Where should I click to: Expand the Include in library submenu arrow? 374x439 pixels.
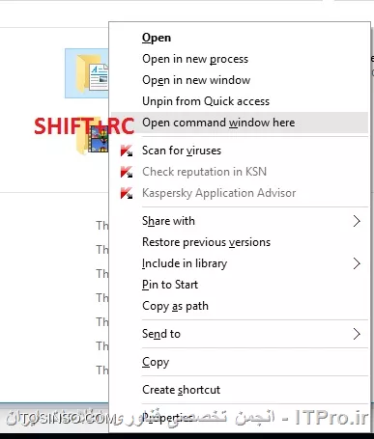pyautogui.click(x=357, y=263)
